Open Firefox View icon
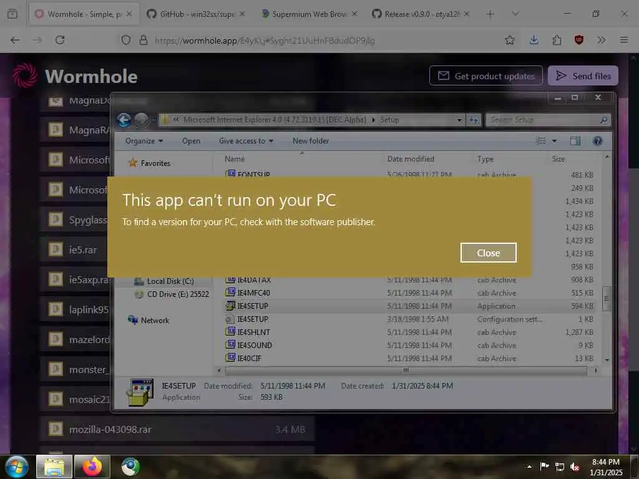This screenshot has width=639, height=479. click(12, 14)
